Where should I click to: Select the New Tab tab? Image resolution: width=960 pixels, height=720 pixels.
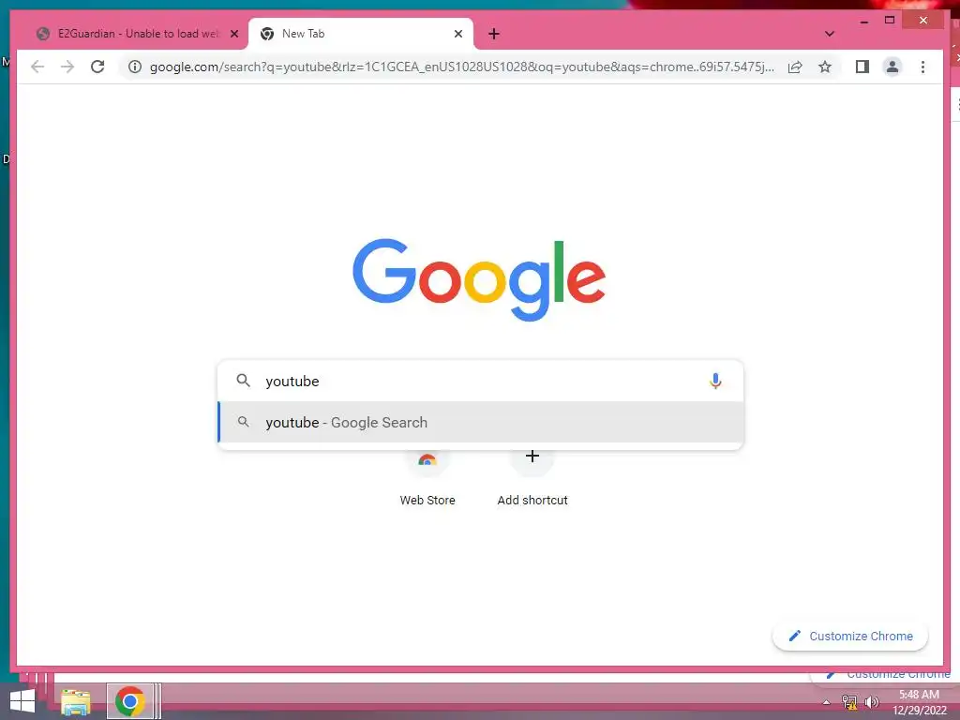pos(361,34)
